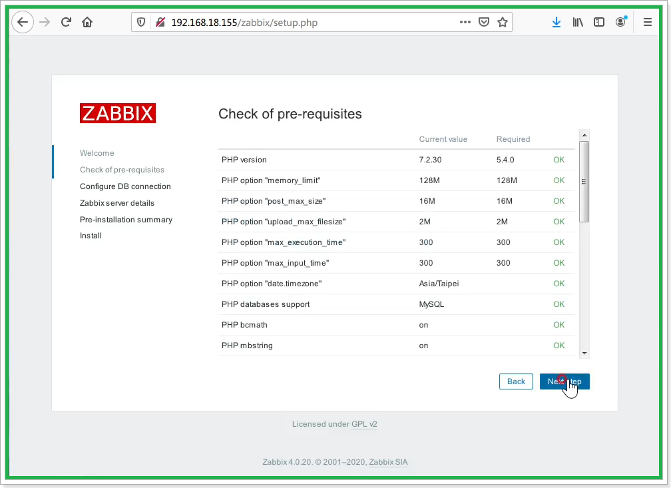Click the PHP option "upload_max_filesize" label

[284, 222]
